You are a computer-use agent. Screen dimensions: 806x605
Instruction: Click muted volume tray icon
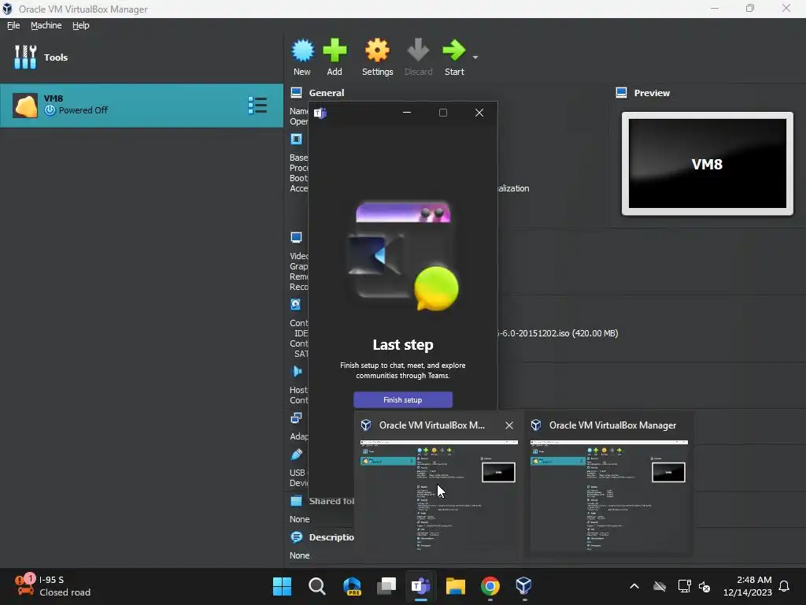pyautogui.click(x=704, y=586)
